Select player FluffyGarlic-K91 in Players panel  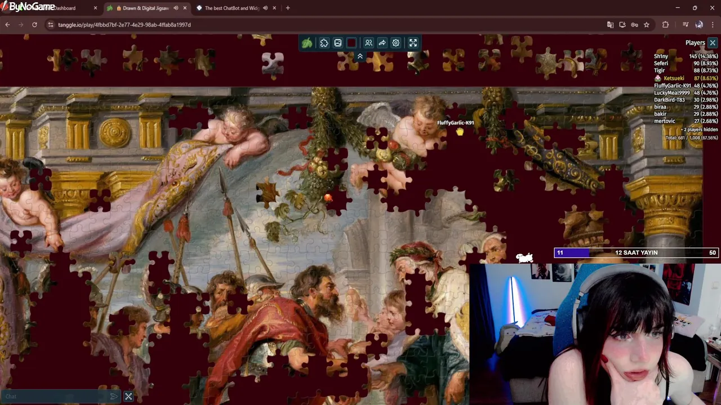tap(686, 85)
